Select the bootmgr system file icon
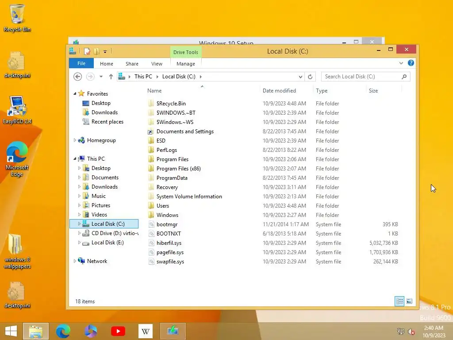453x340 pixels. [151, 224]
